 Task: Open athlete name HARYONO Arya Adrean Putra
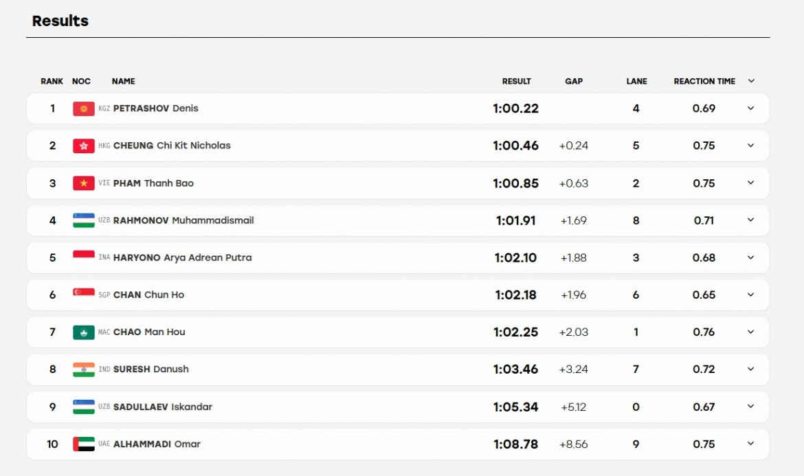[x=183, y=258]
